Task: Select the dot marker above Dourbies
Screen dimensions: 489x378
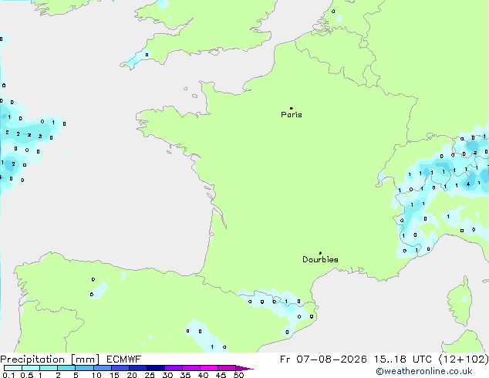Action: point(320,253)
